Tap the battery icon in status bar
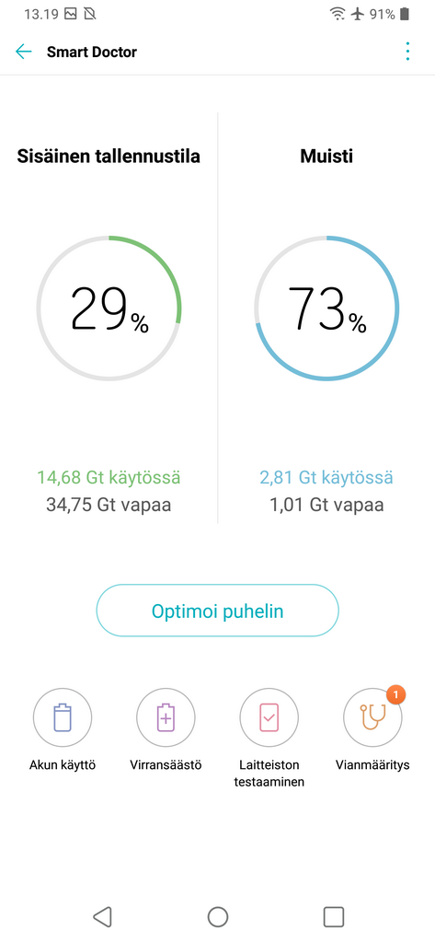The image size is (435, 943). [406, 14]
